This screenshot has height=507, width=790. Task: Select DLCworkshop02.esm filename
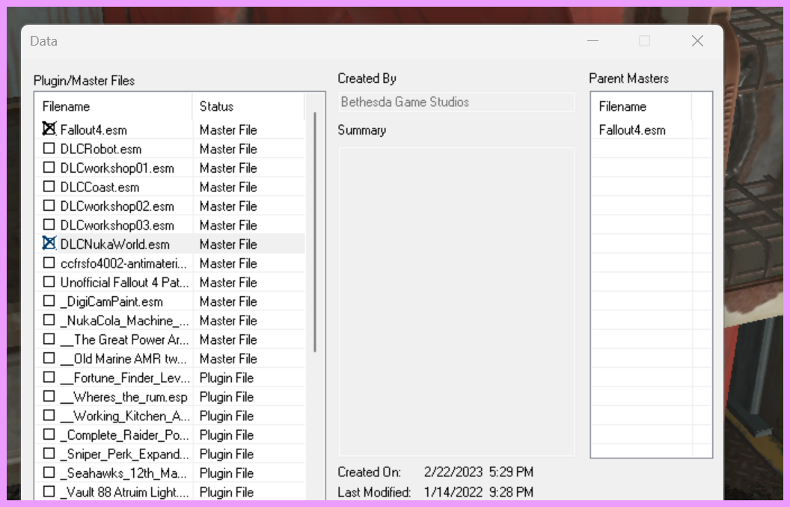tap(117, 206)
